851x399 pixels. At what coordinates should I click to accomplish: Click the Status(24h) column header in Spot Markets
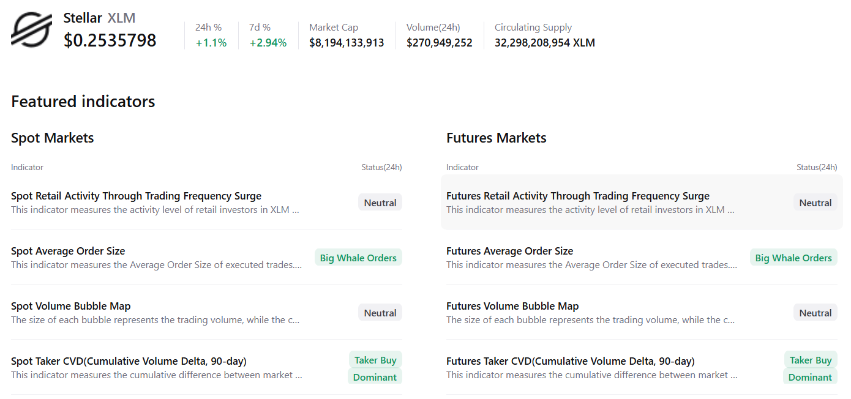point(380,167)
